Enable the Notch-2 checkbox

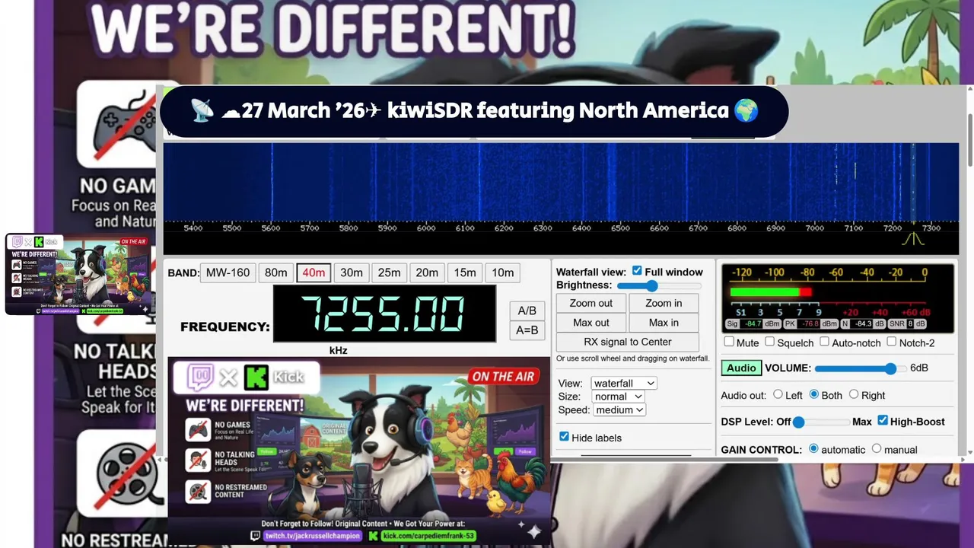point(891,342)
